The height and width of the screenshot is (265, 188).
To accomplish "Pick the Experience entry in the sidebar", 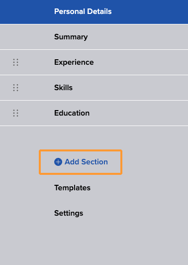I will [94, 62].
